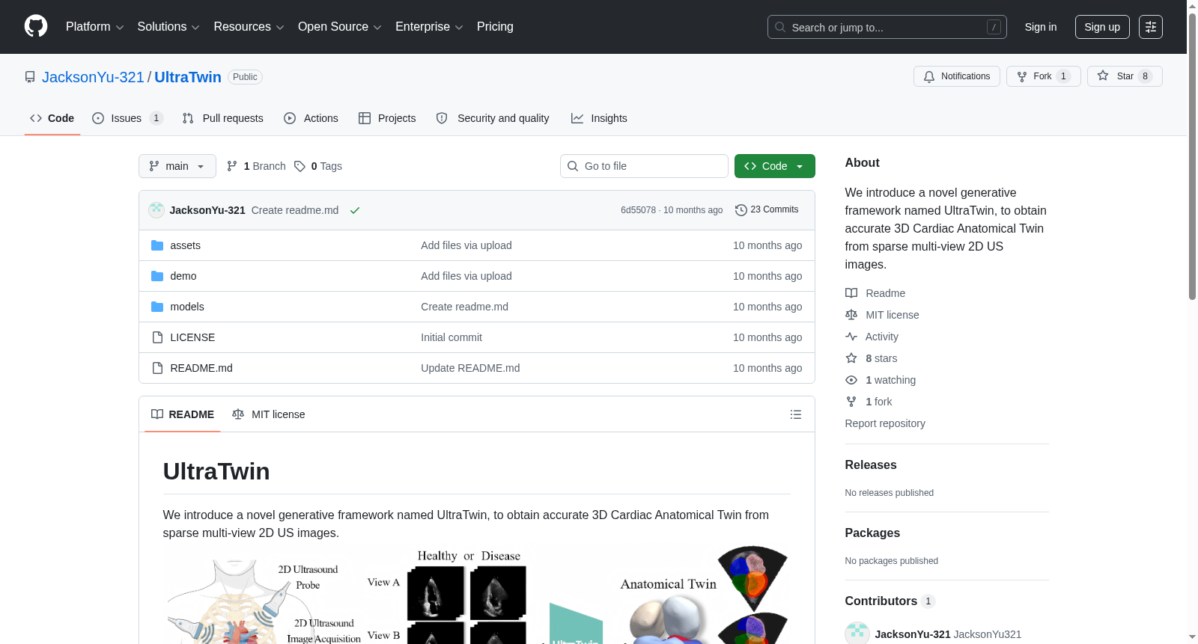Open the assets folder
This screenshot has width=1198, height=644.
click(185, 245)
